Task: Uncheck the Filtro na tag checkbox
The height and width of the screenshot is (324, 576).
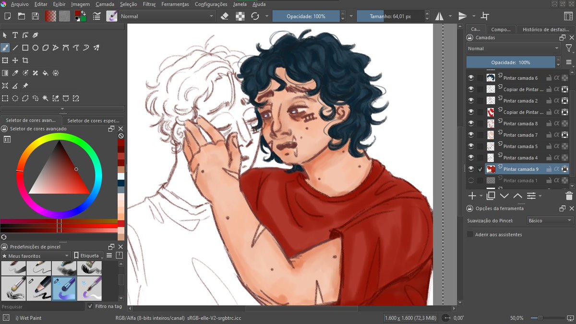Action: (90, 306)
